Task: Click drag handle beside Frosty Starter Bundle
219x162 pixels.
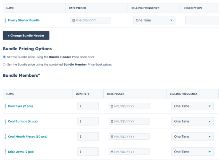Action: click(5, 20)
